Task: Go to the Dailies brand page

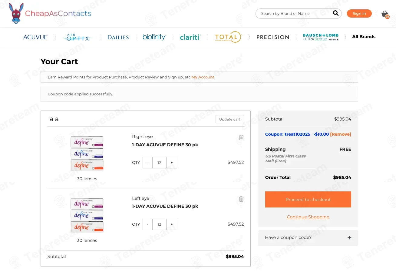Action: tap(118, 37)
